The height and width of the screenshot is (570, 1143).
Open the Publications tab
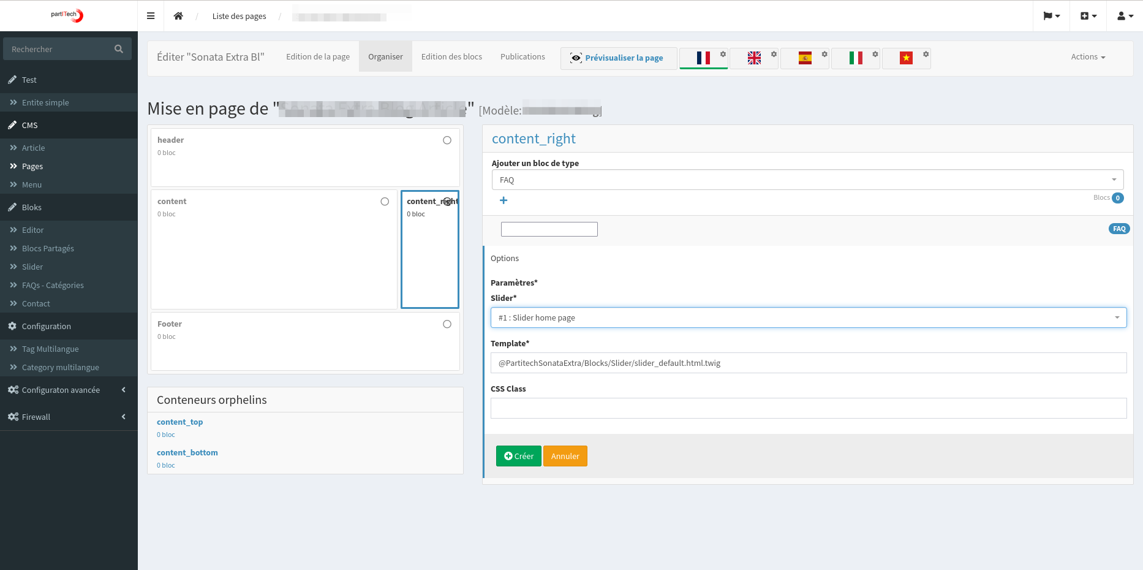(x=522, y=57)
